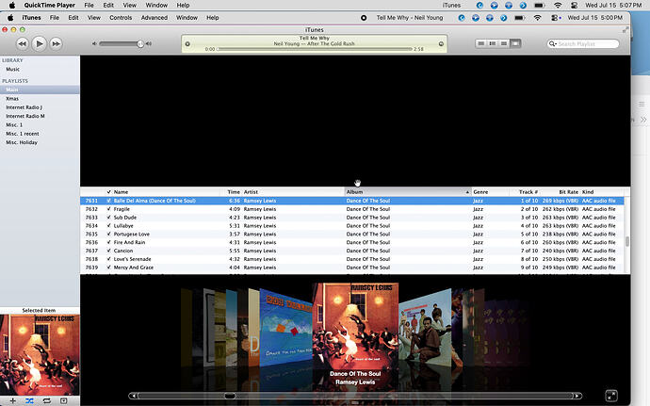Hide the artwork viewer with the bottom toggle button
This screenshot has width=650, height=406.
63,400
